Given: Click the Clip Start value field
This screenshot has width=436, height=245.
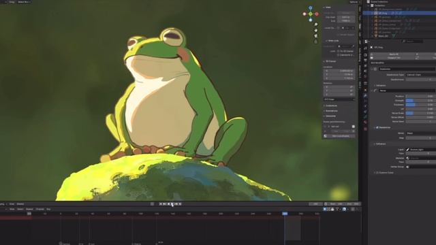Looking at the screenshot, I should (346, 17).
